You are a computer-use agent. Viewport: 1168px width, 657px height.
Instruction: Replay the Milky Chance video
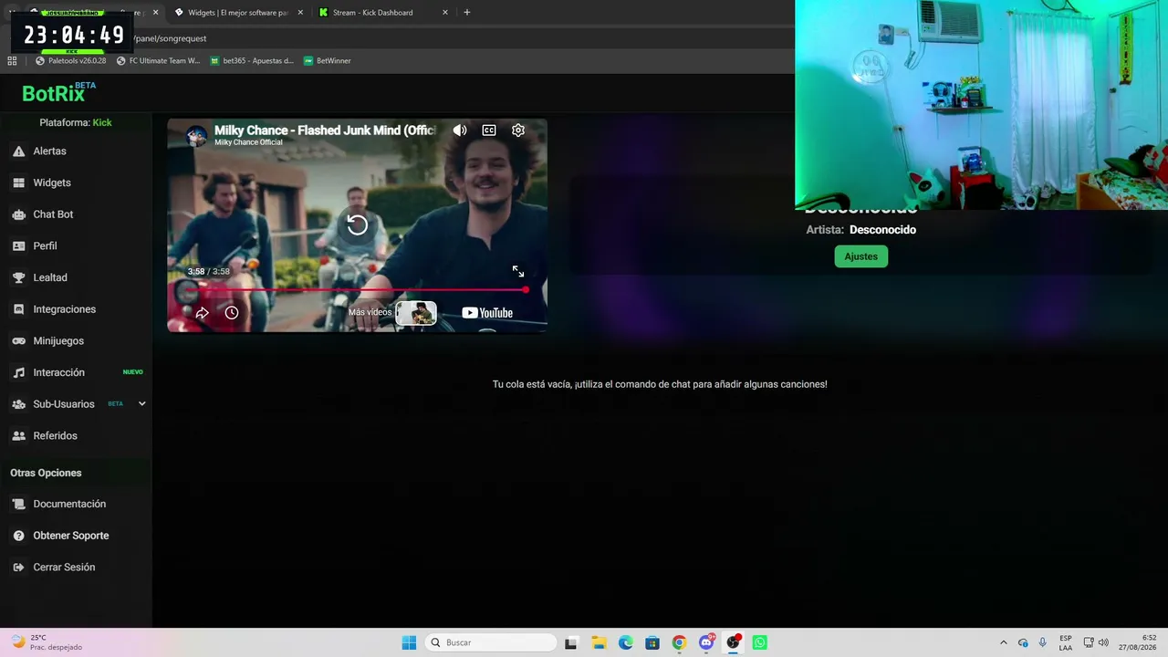tap(357, 224)
